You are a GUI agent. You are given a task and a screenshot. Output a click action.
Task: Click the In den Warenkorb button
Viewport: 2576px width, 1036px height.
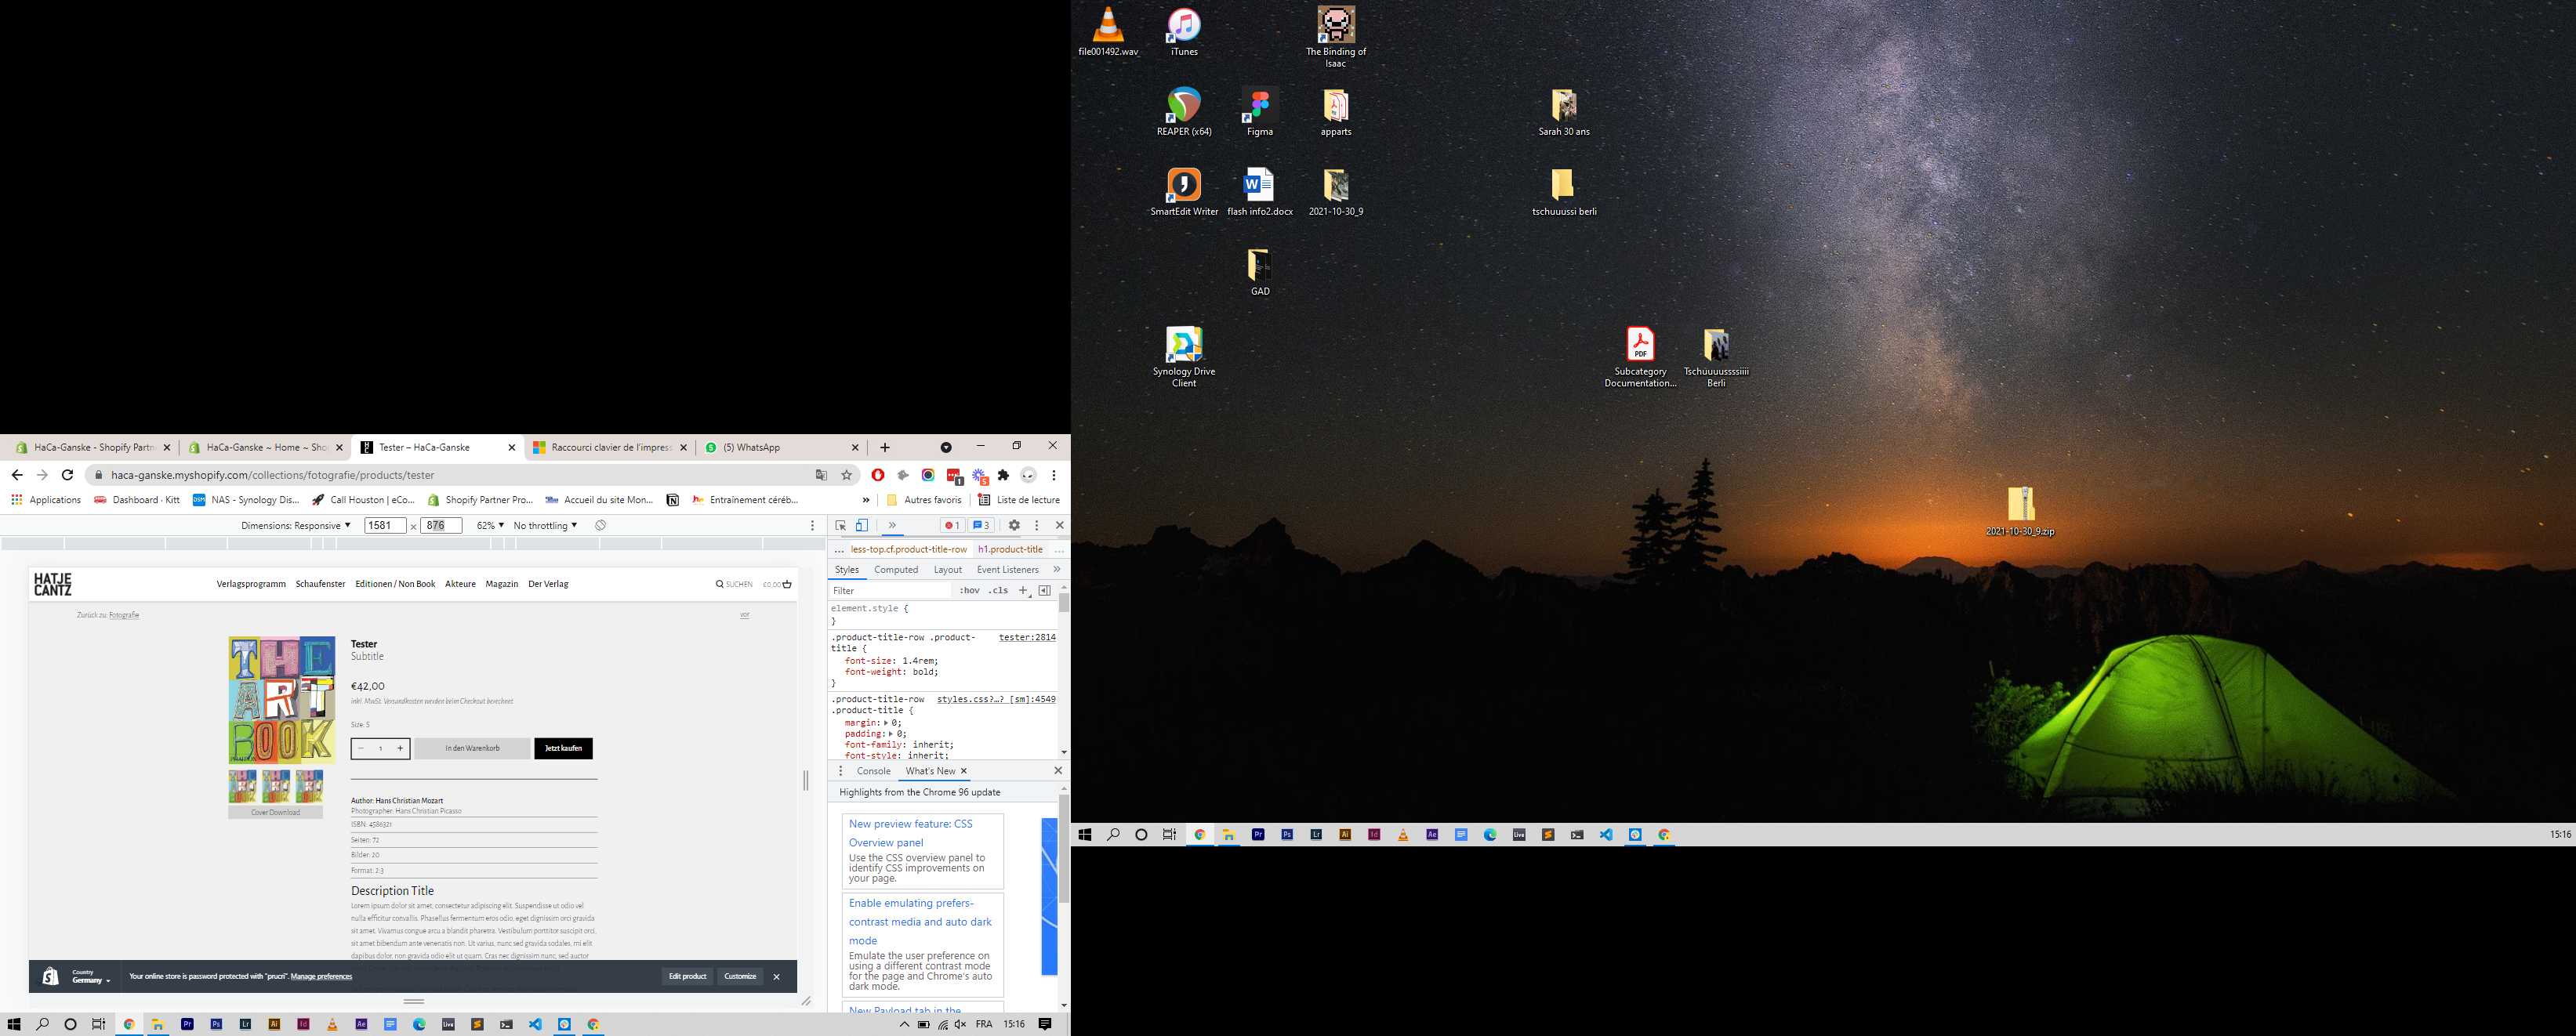click(472, 748)
